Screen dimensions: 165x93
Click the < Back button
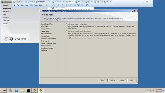tap(103, 80)
